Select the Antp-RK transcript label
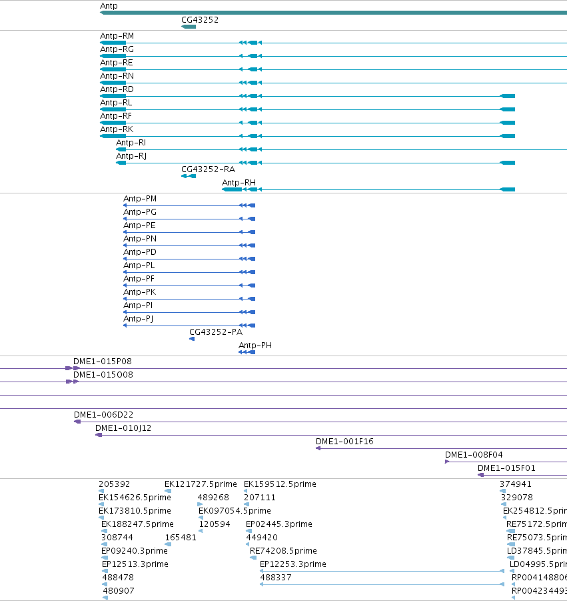567x601 pixels. click(117, 129)
